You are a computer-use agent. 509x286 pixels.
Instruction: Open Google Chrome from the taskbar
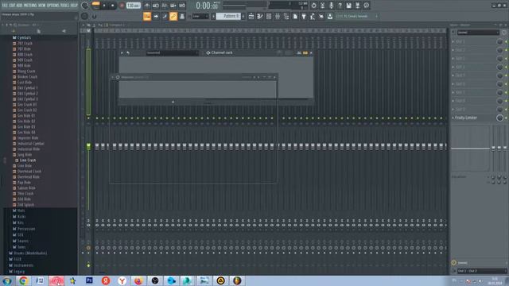(x=23, y=280)
